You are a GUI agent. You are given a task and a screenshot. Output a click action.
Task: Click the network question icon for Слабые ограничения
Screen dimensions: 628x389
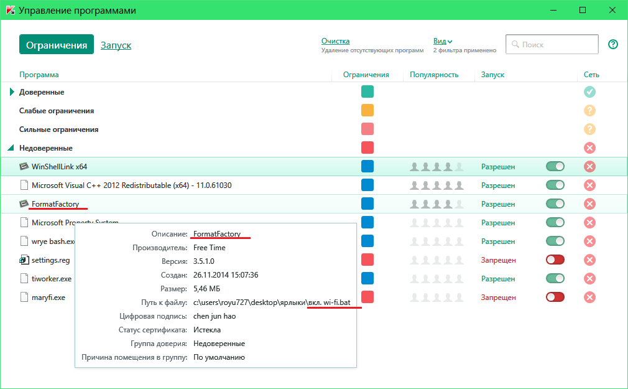pyautogui.click(x=590, y=111)
